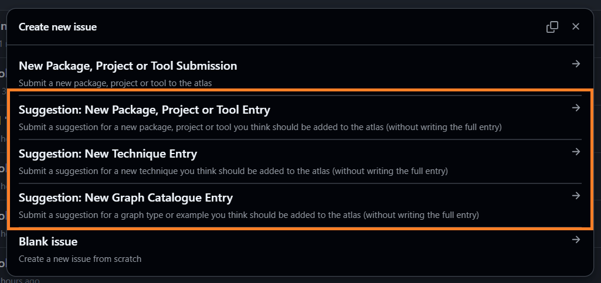
Task: Click the arrow for New Package Submission
Action: click(576, 64)
